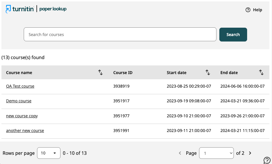
Task: Click the paper lookup title
Action: [x=53, y=9]
